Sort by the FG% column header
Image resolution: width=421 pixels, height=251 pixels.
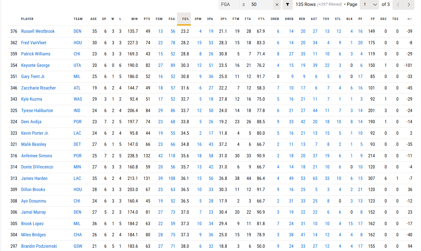(x=185, y=19)
